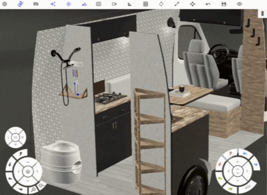The image size is (267, 195).
Task: Undo last action with the curved arrow
Action: [208, 4]
